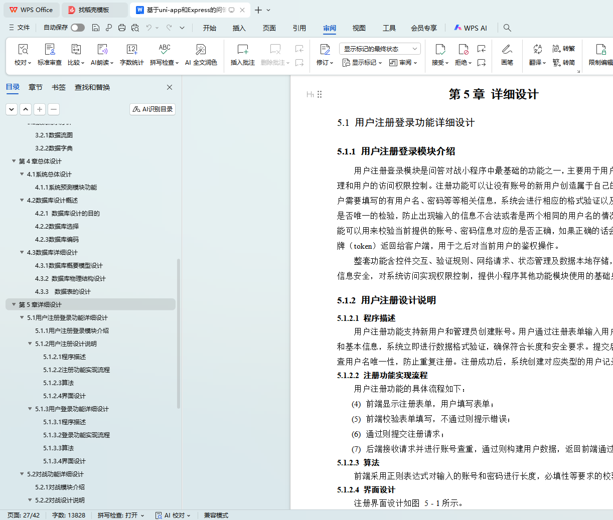613x520 pixels.
Task: Open the AI 全文润色 tool
Action: point(201,50)
